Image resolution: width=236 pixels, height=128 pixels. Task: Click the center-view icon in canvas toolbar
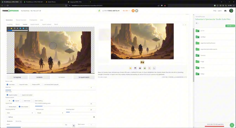coord(17,28)
